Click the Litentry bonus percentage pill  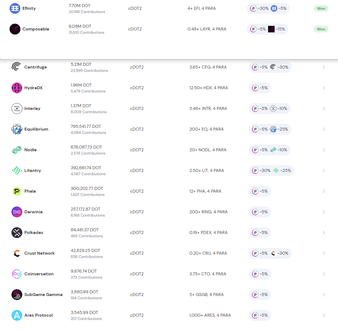[271, 171]
